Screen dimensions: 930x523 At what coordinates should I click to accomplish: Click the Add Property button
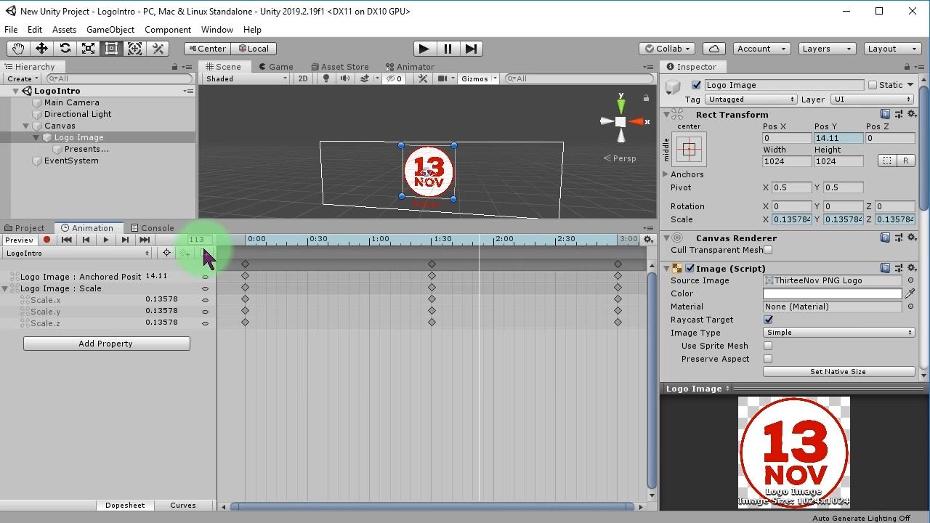(106, 343)
